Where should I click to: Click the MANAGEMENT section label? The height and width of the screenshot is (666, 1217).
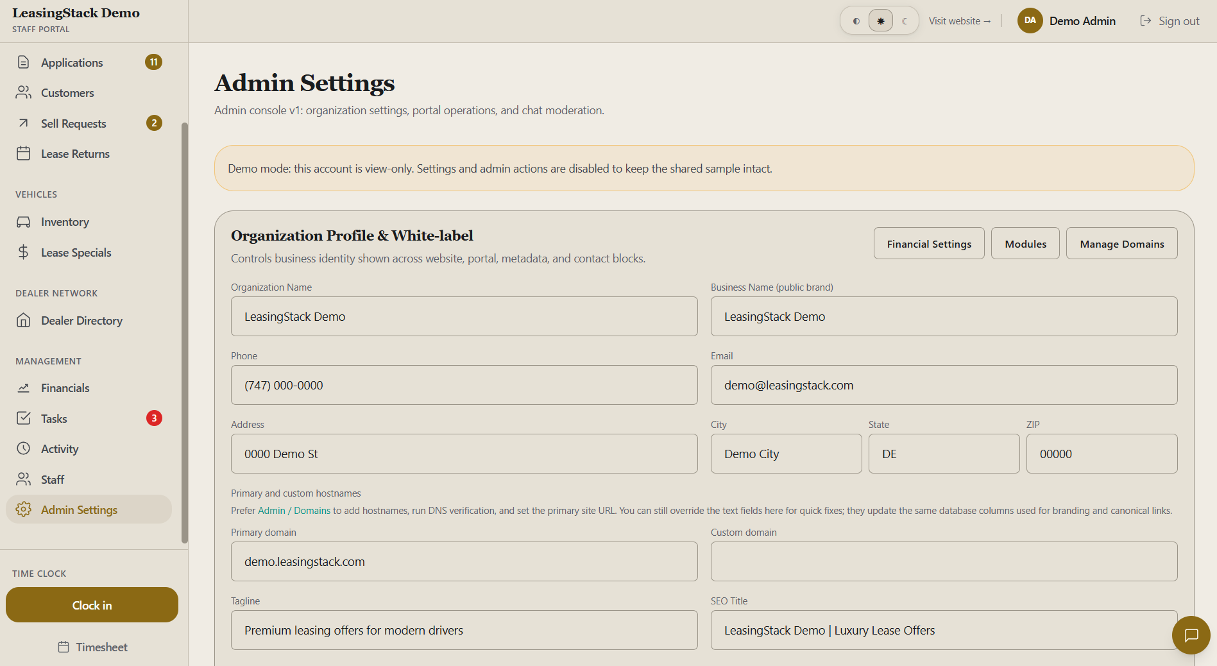click(48, 361)
